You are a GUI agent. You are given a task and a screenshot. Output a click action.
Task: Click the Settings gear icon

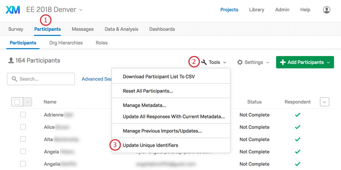[240, 62]
